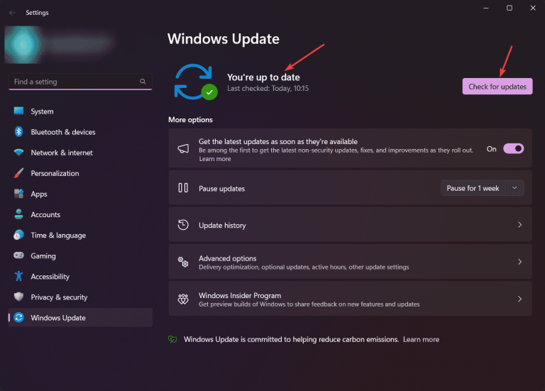The height and width of the screenshot is (391, 545).
Task: Open the Apps settings category
Action: click(x=39, y=194)
